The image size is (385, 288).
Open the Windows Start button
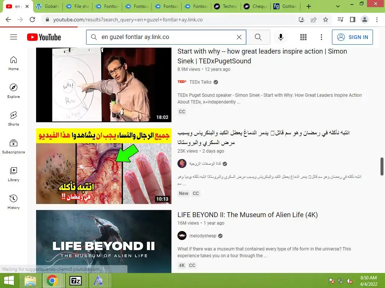9,280
